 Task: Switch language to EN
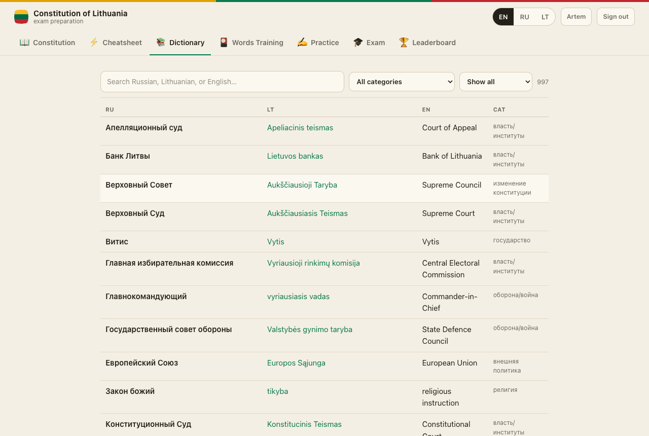[x=503, y=17]
